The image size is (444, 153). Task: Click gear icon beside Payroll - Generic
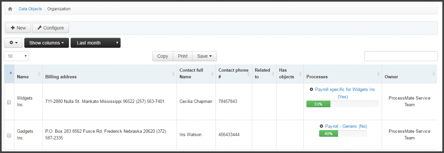321,126
